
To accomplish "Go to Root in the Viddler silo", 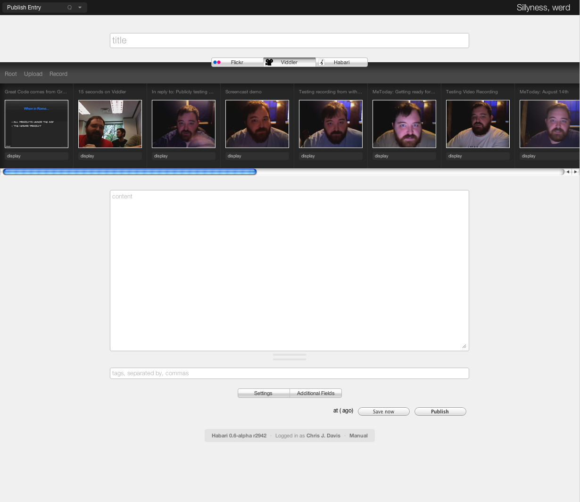I will 11,74.
